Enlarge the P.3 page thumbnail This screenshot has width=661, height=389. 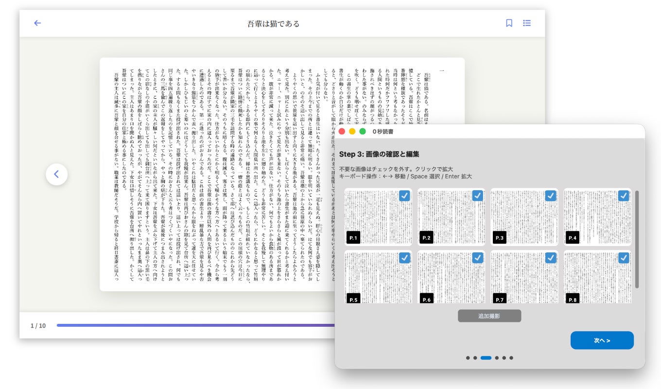pos(524,217)
